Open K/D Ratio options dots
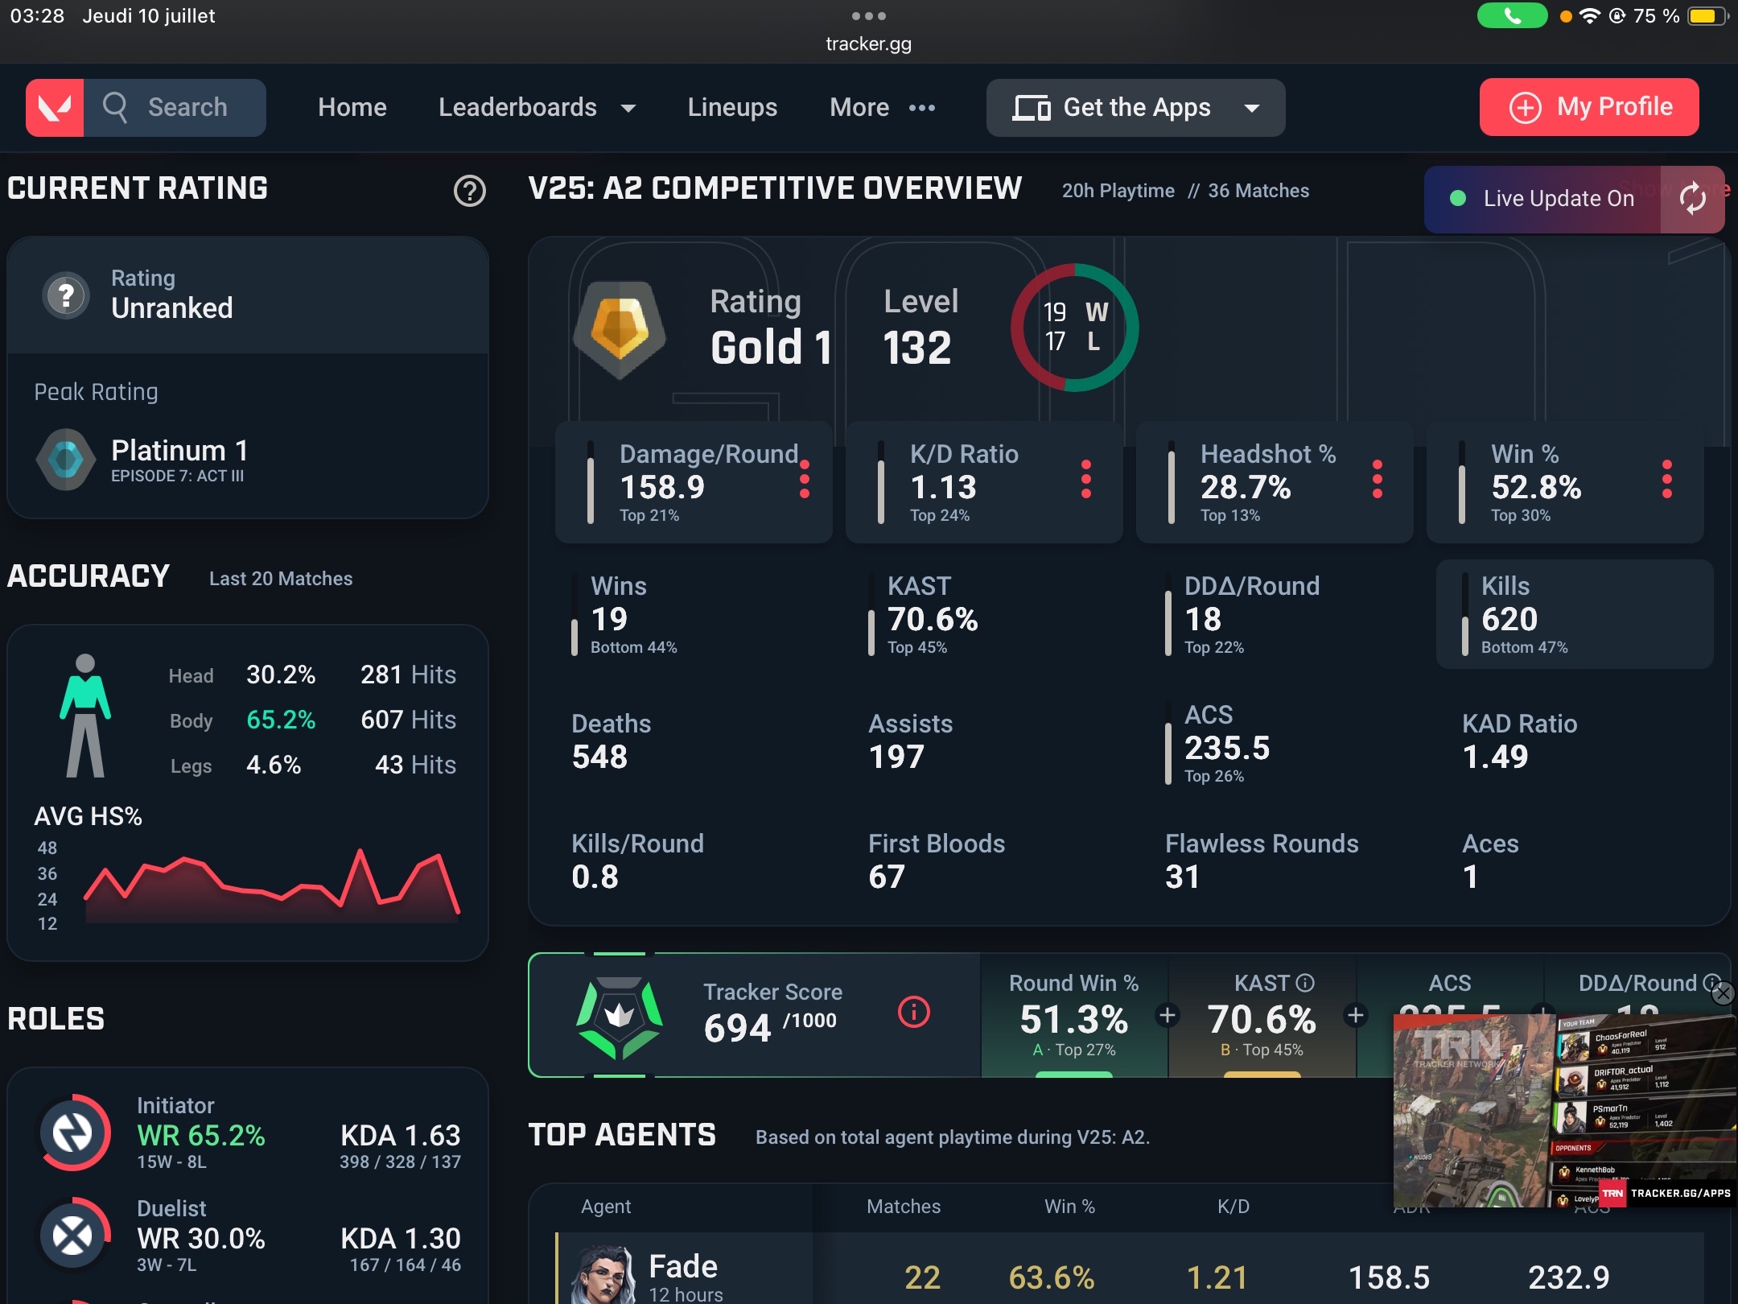The height and width of the screenshot is (1304, 1738). [1086, 479]
